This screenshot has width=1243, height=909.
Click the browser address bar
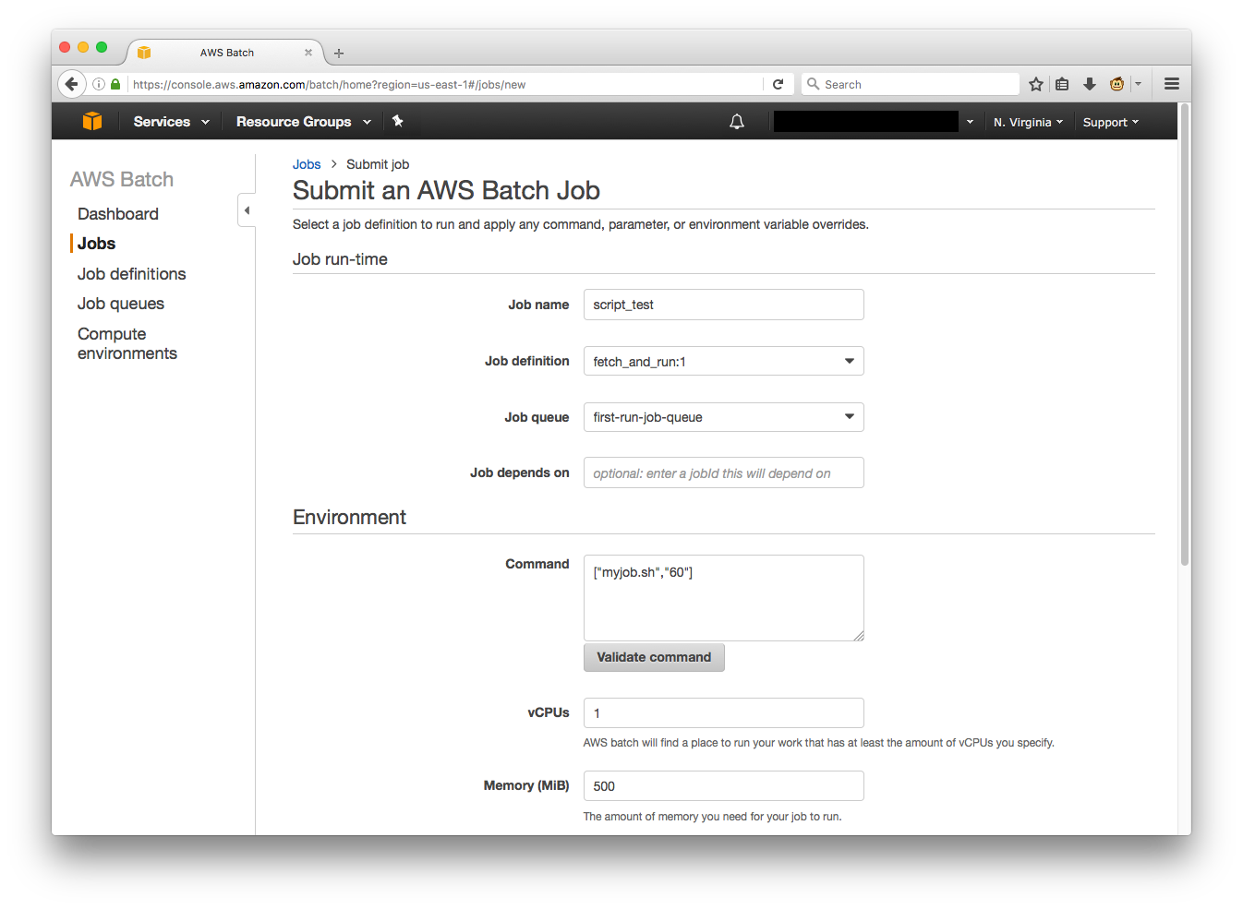pyautogui.click(x=447, y=84)
